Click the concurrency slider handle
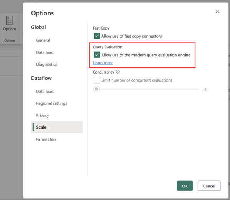The height and width of the screenshot is (200, 230). (x=97, y=89)
